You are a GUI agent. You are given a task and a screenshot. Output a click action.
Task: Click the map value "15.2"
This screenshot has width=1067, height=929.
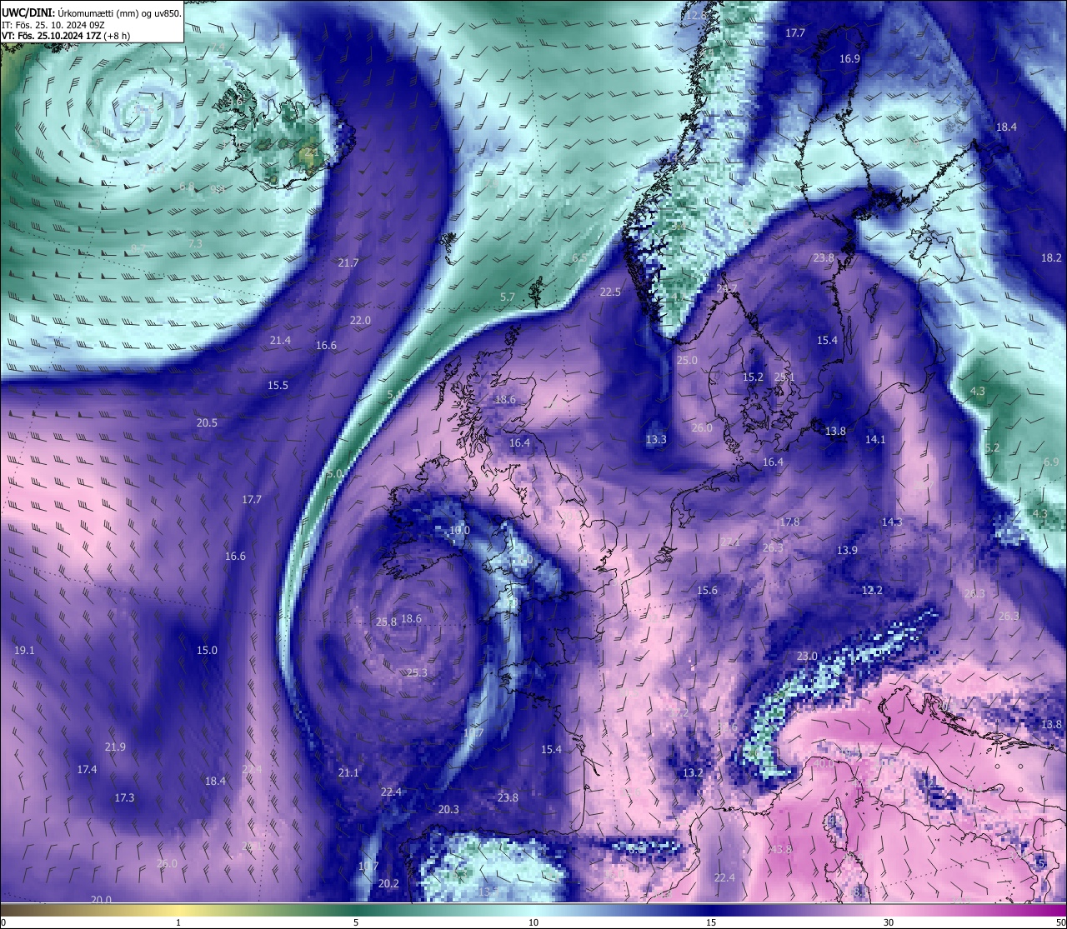pyautogui.click(x=753, y=377)
